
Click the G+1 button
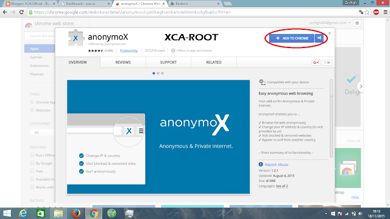pyautogui.click(x=316, y=62)
